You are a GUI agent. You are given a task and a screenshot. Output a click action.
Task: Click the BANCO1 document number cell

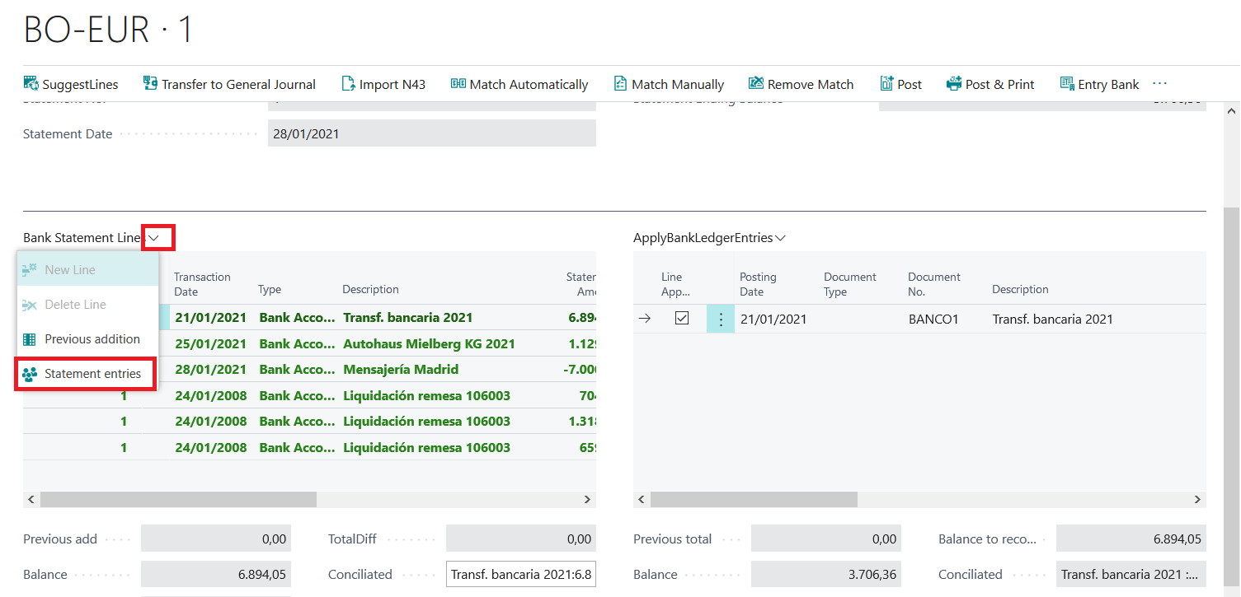(x=933, y=319)
